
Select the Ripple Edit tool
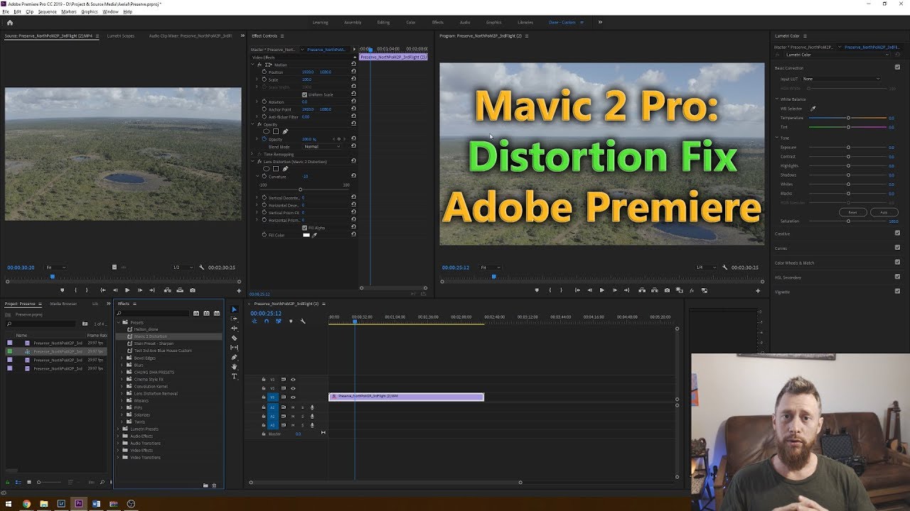[x=235, y=329]
